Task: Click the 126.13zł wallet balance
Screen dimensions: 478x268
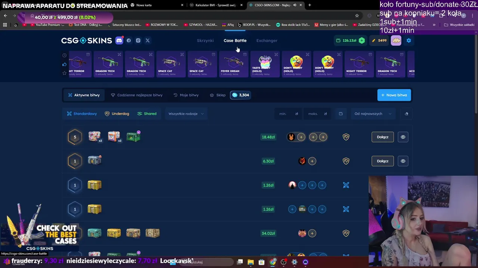Action: [x=346, y=41]
